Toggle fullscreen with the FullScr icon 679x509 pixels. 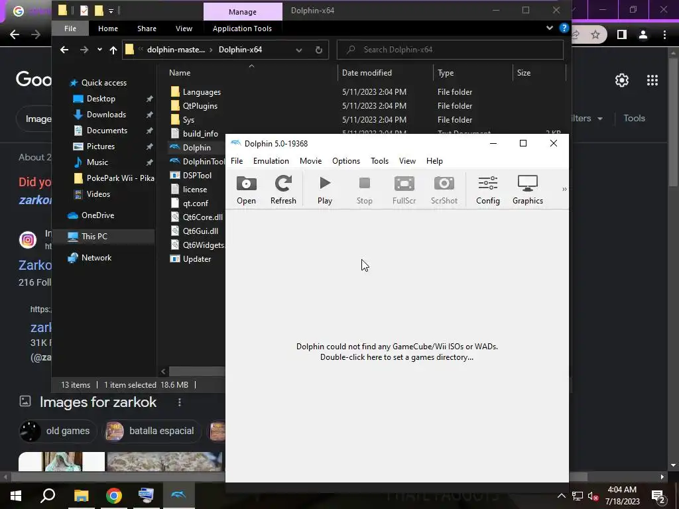tap(404, 190)
